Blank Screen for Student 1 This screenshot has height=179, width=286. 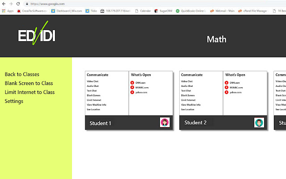click(x=93, y=95)
